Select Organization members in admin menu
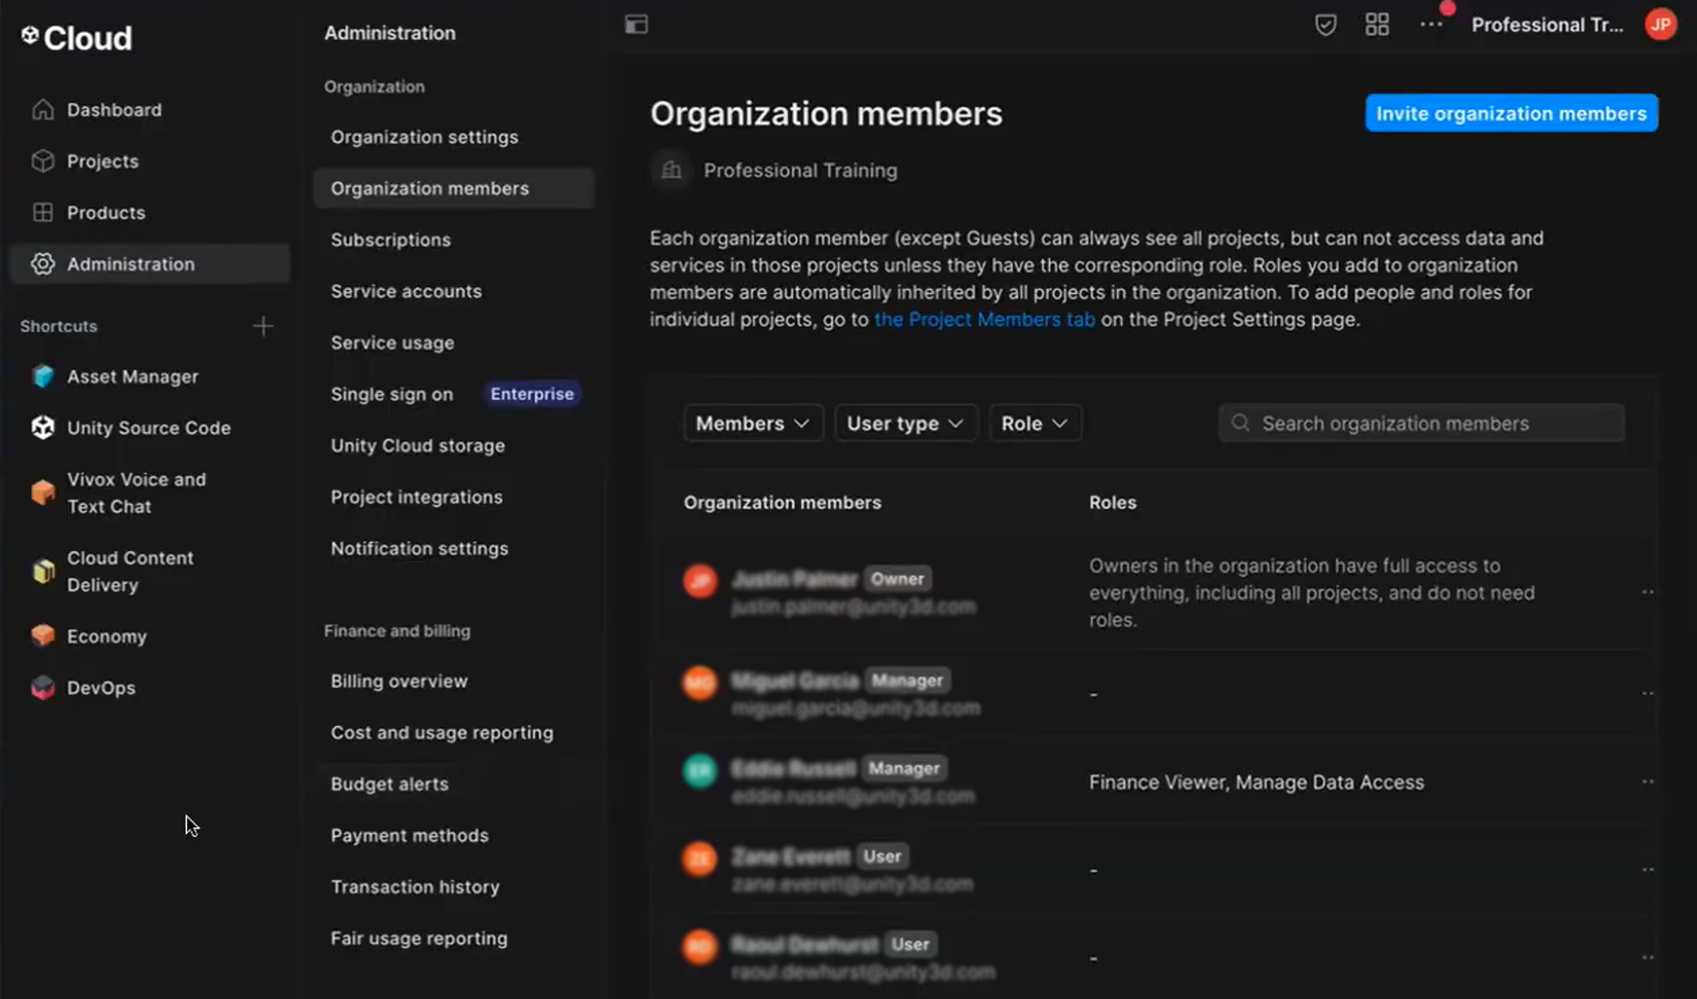This screenshot has width=1697, height=999. coord(453,188)
